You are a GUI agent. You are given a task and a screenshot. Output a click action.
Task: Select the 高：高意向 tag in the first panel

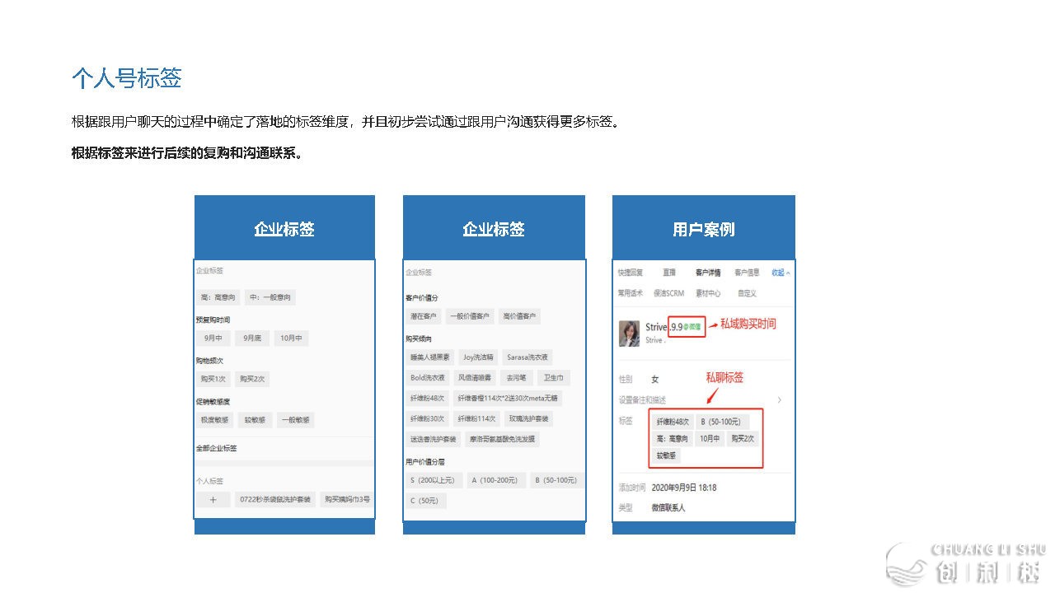click(218, 297)
